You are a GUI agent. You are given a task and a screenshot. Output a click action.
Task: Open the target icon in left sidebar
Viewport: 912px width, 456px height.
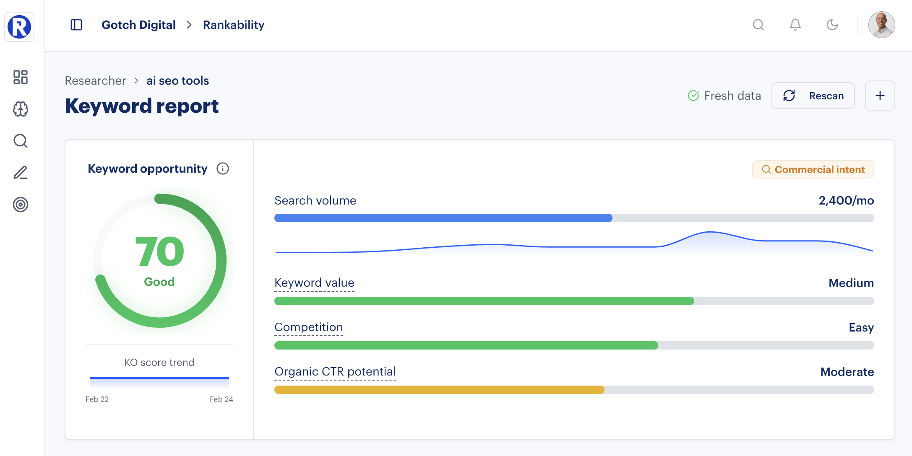(x=20, y=205)
